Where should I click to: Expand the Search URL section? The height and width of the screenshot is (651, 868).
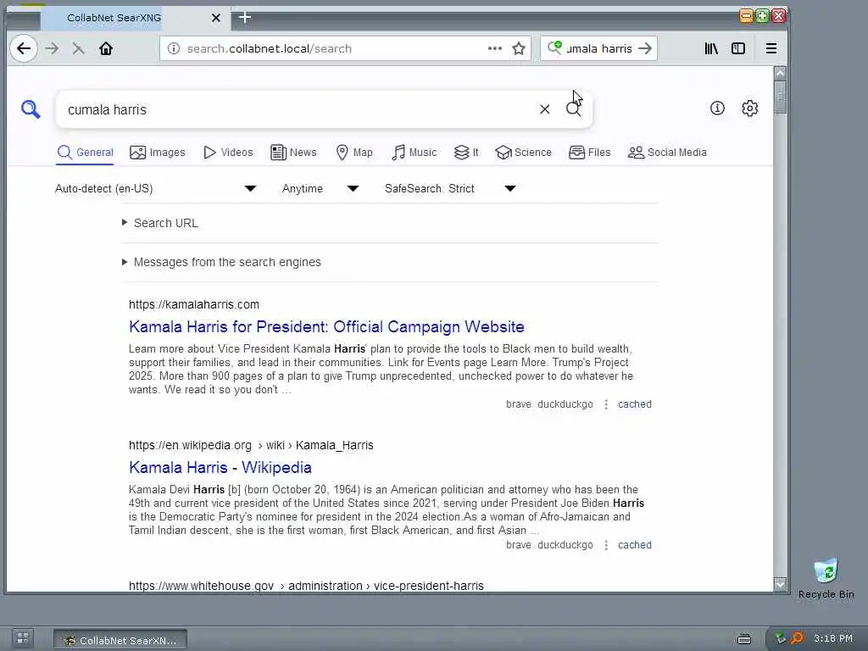160,223
